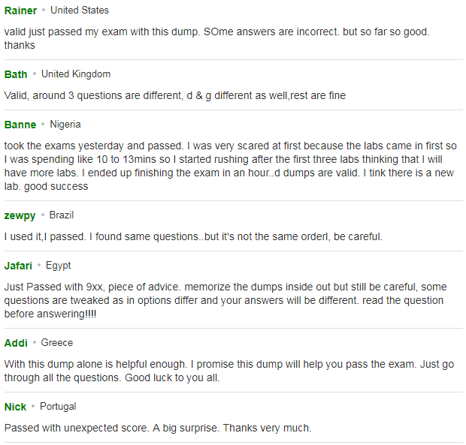The image size is (466, 445).
Task: Click the United Kingdom country label
Action: pos(76,74)
